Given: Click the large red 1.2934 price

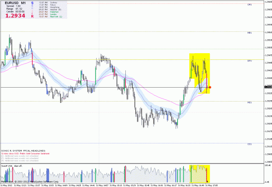Looking at the screenshot, I should click(15, 16).
